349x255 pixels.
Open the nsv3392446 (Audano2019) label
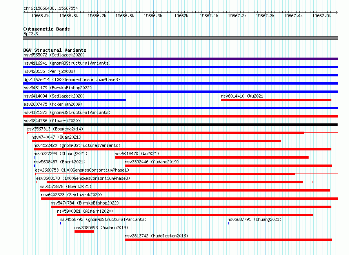(x=152, y=162)
